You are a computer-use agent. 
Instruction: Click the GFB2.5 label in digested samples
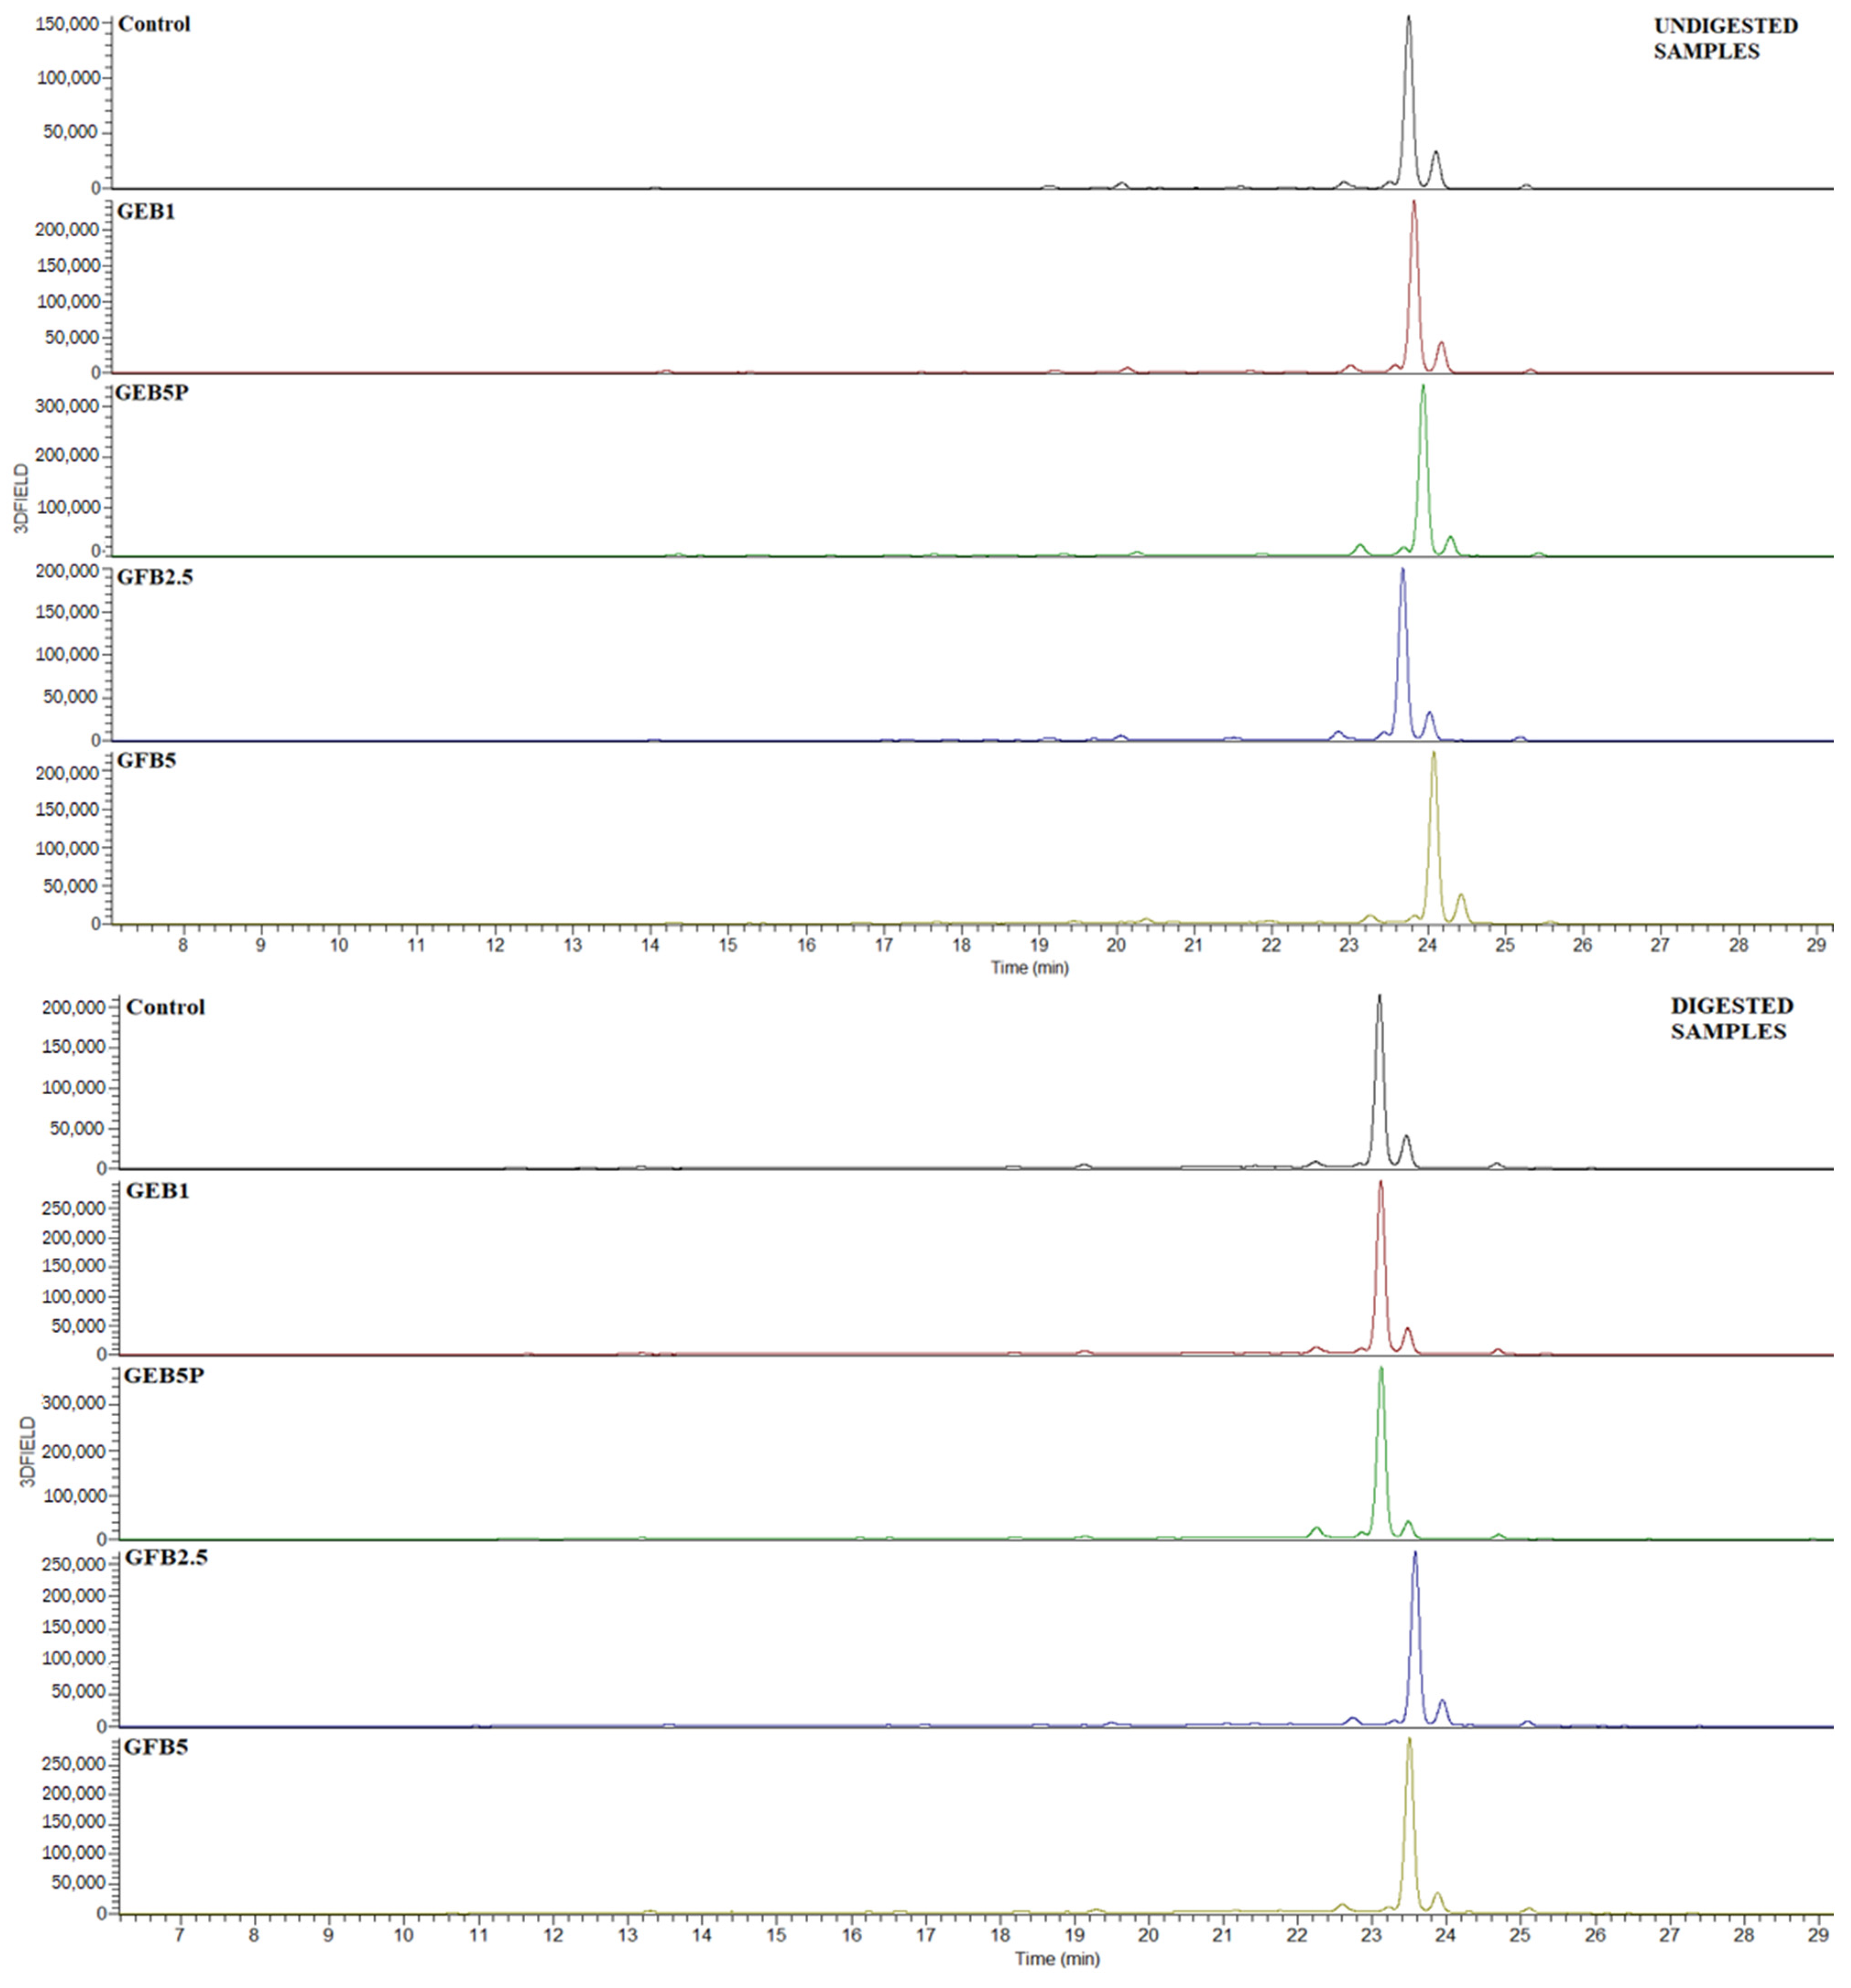pos(166,1557)
